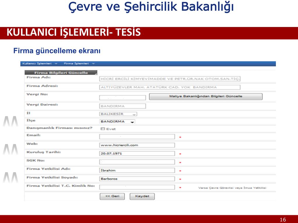The width and height of the screenshot is (298, 223).
Task: Click the Web field with www.hicriercili.com
Action: [x=137, y=145]
